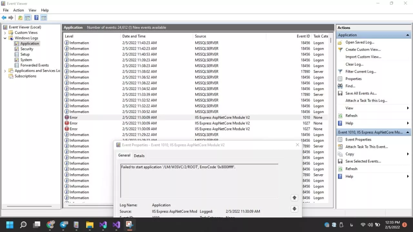The width and height of the screenshot is (413, 232).
Task: Collapse the Event 1010 actions section header
Action: (408, 132)
